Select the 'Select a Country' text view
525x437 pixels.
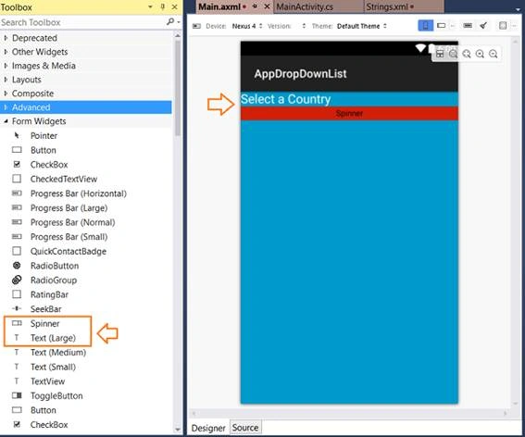(x=285, y=99)
